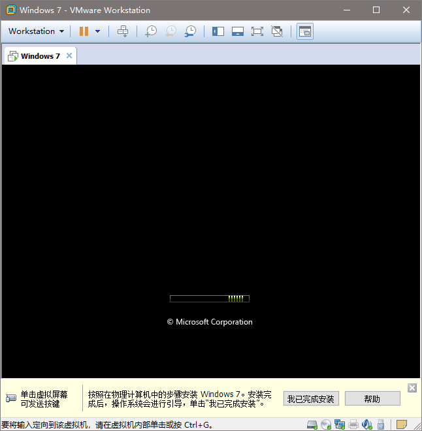Take a snapshot of this virtual machine

[x=151, y=31]
